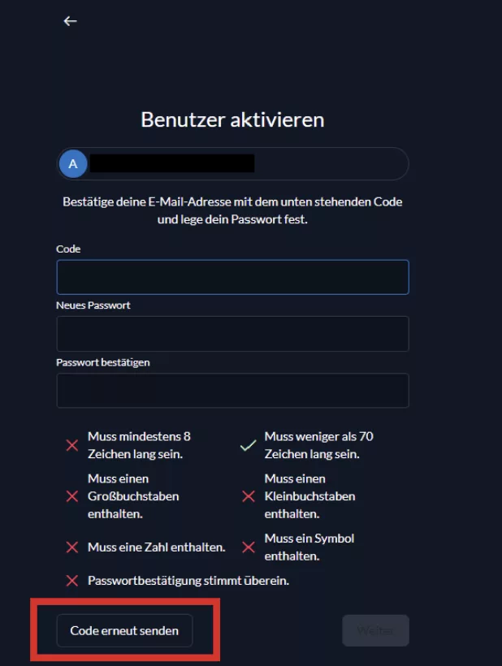The height and width of the screenshot is (666, 502).
Task: Click the blue "A" avatar circle
Action: pos(73,164)
